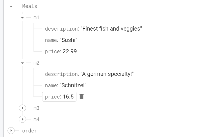Expand the m3 node
This screenshot has width=197, height=137.
pyautogui.click(x=22, y=108)
